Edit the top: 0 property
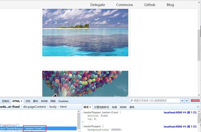 pos(92,119)
